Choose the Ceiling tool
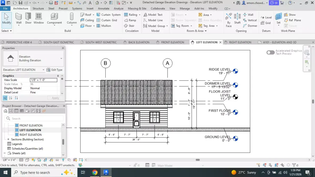315x177 pixels. (x=87, y=20)
